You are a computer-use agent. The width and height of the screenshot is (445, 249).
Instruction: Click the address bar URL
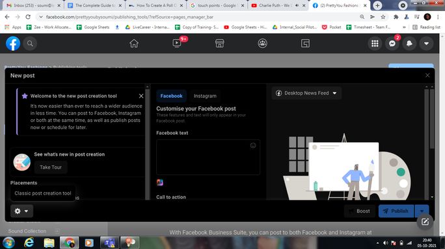click(129, 17)
